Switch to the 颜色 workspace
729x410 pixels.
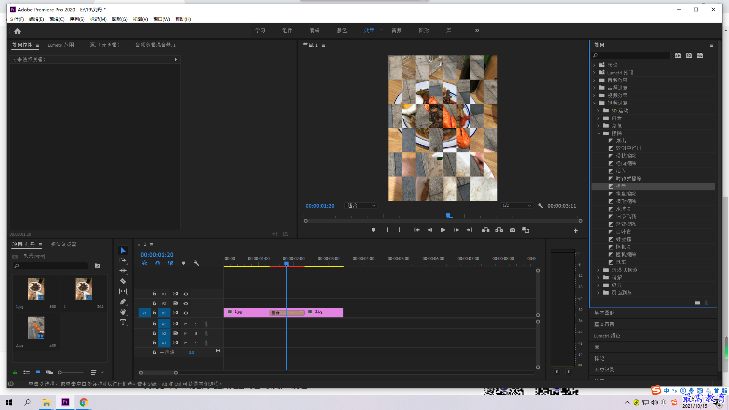pos(342,30)
